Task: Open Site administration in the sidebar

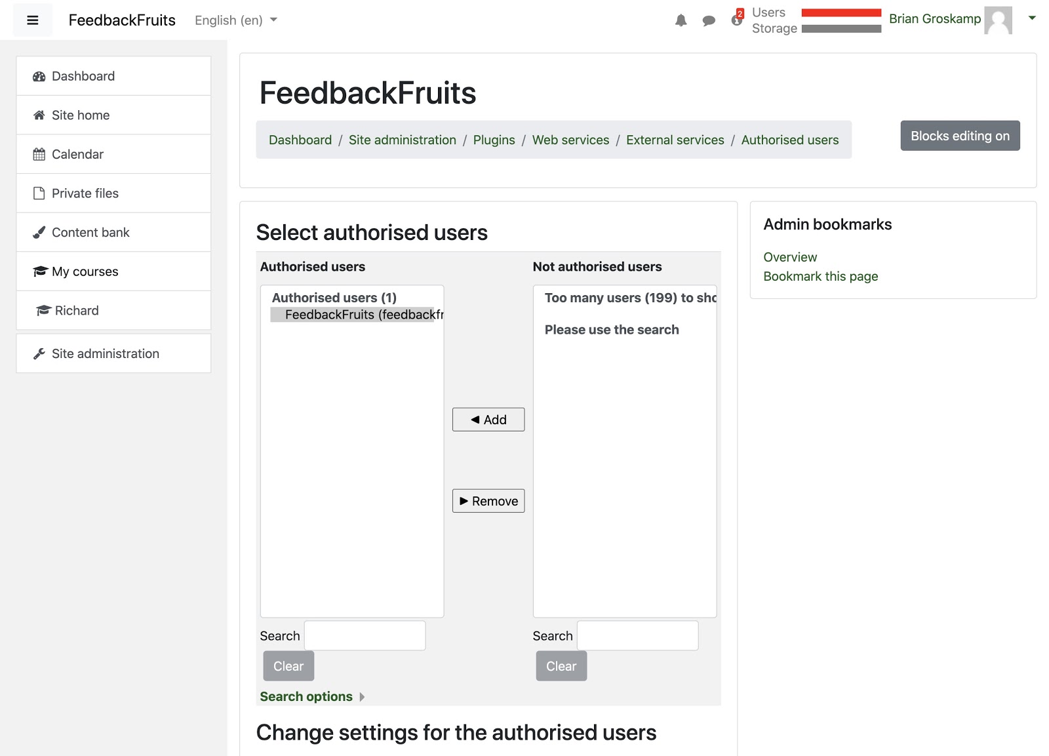Action: click(x=113, y=353)
